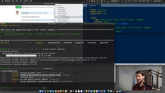Open the #244 previous agenda link
The image size is (165, 93).
point(38,17)
